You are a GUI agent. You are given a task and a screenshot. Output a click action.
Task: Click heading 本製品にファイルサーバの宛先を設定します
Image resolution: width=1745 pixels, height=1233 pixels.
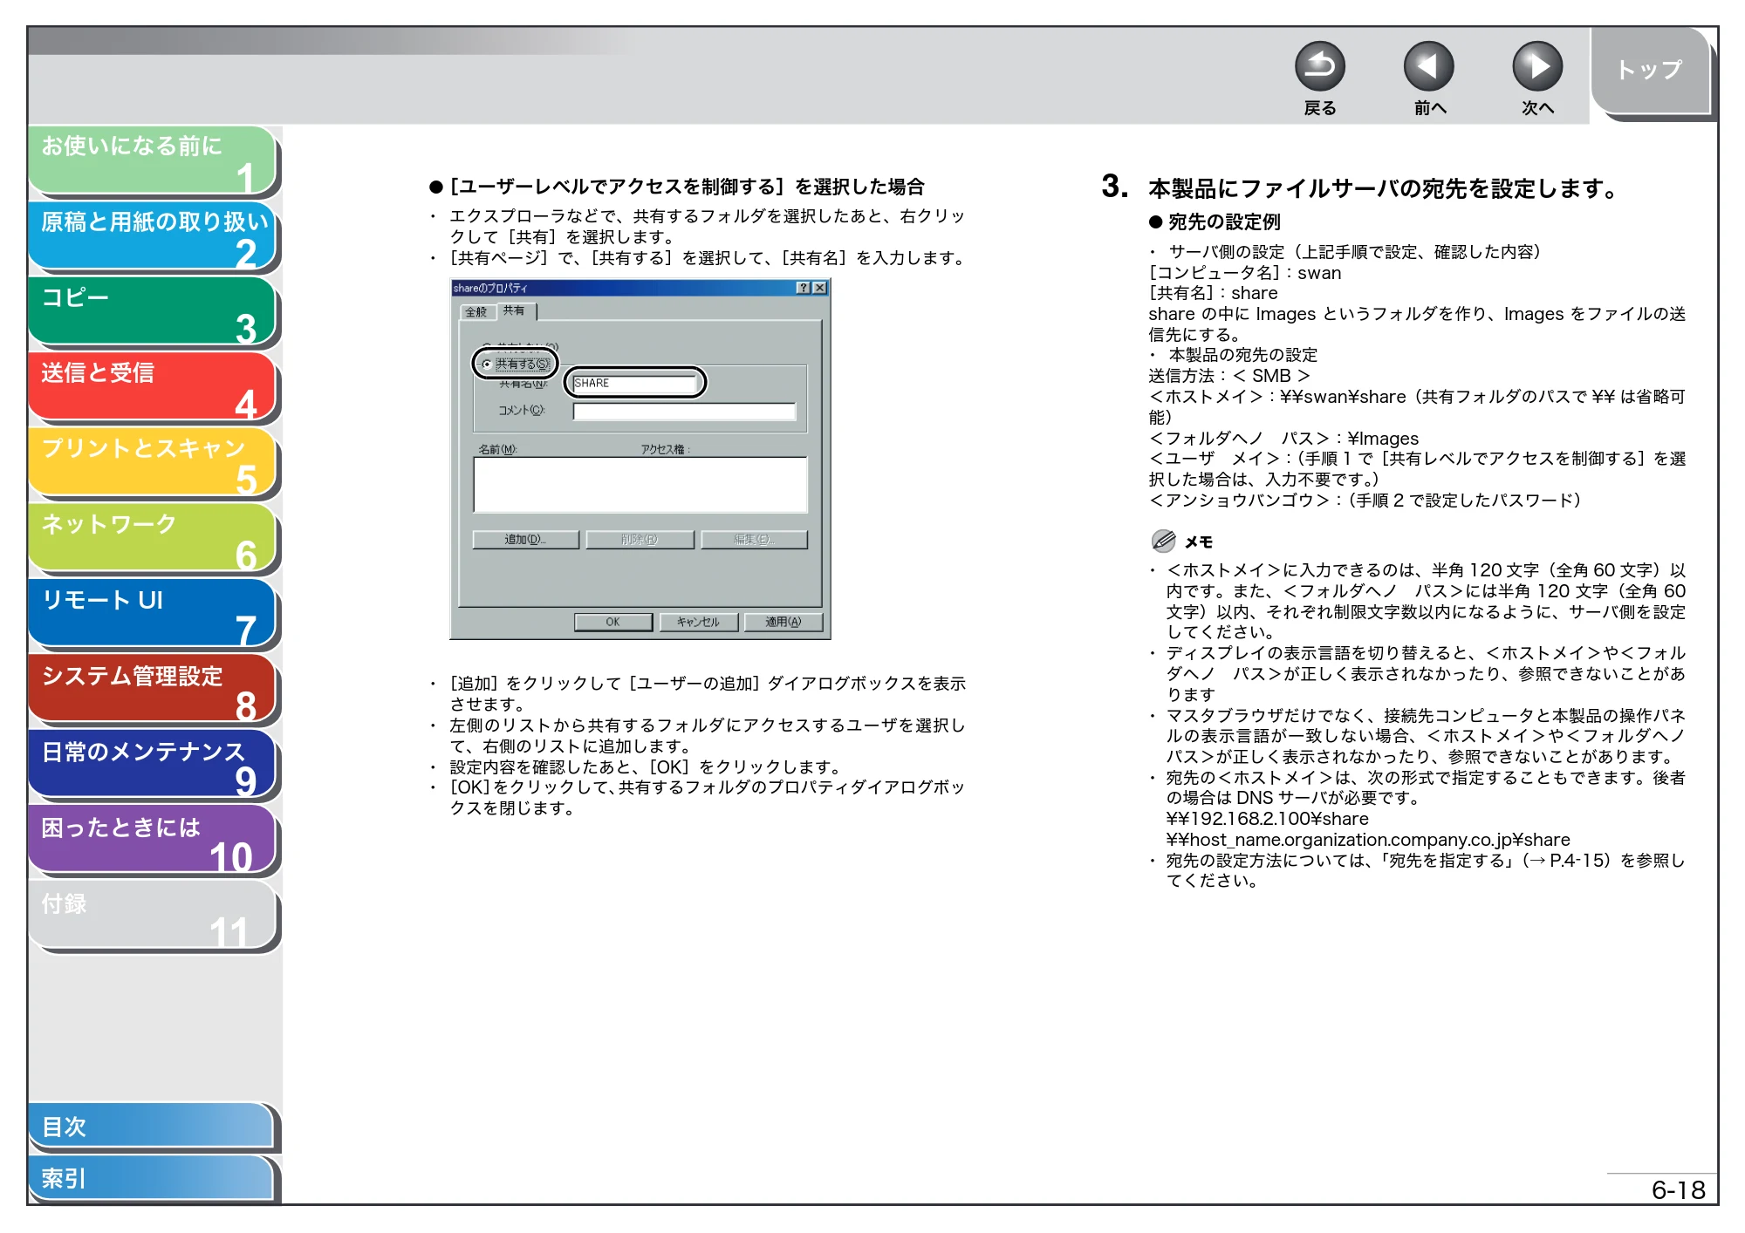pos(1383,188)
